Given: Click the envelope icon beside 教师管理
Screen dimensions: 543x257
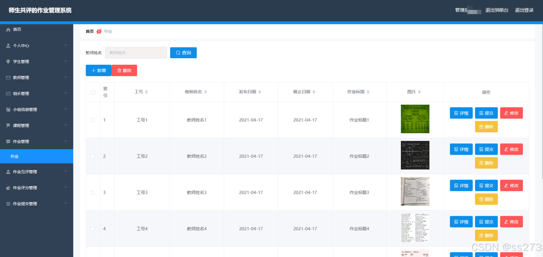Looking at the screenshot, I should click(8, 78).
